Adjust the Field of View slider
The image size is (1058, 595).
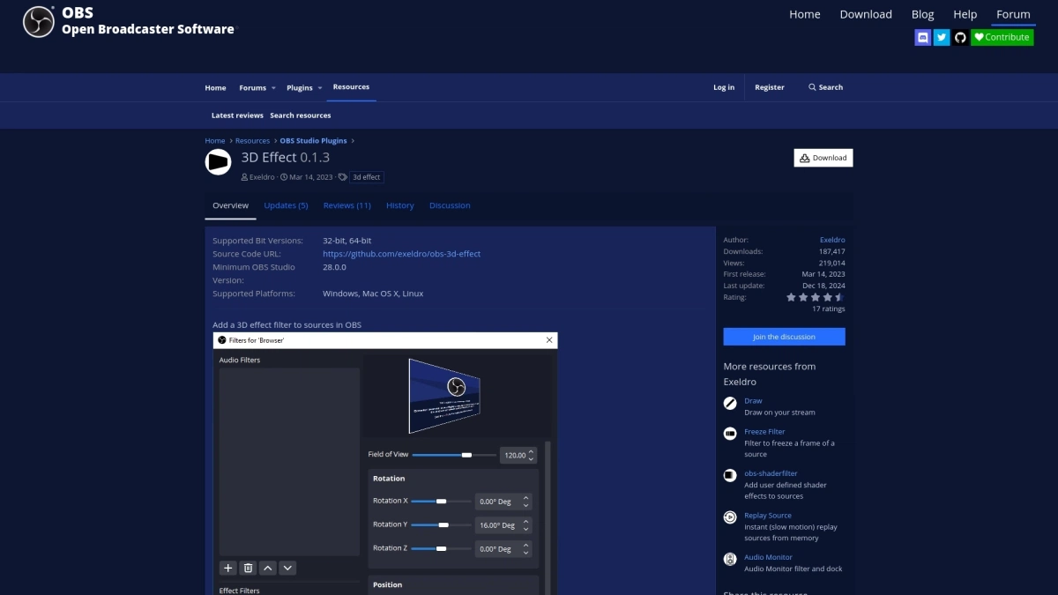click(465, 455)
